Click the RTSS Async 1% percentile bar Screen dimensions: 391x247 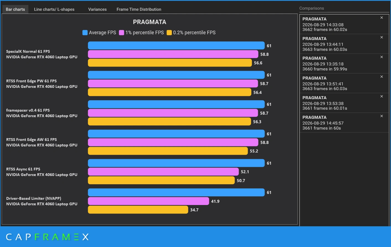pyautogui.click(x=163, y=172)
